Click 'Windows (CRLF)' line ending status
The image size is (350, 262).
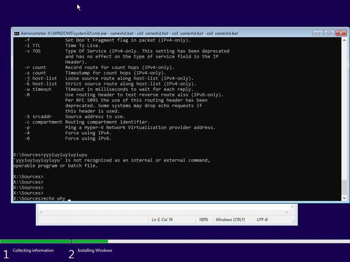(x=230, y=220)
